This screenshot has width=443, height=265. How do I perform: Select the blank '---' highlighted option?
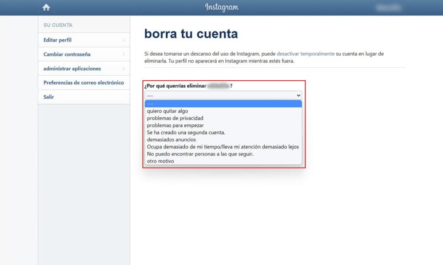click(x=223, y=104)
